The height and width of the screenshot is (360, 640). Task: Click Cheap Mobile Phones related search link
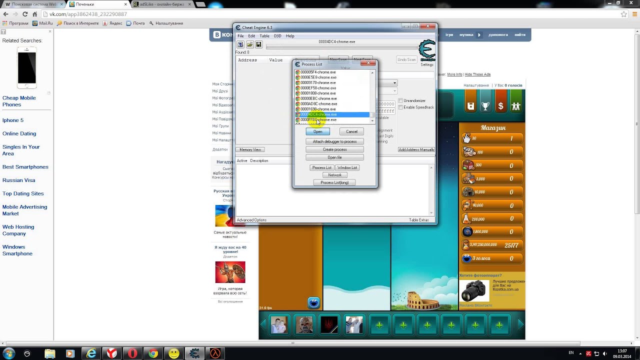pyautogui.click(x=19, y=101)
